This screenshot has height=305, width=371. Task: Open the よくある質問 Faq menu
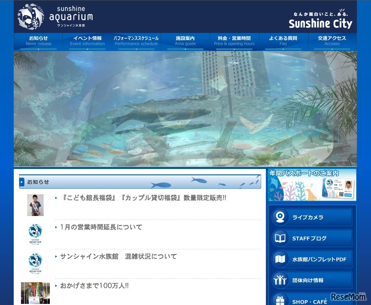[283, 42]
